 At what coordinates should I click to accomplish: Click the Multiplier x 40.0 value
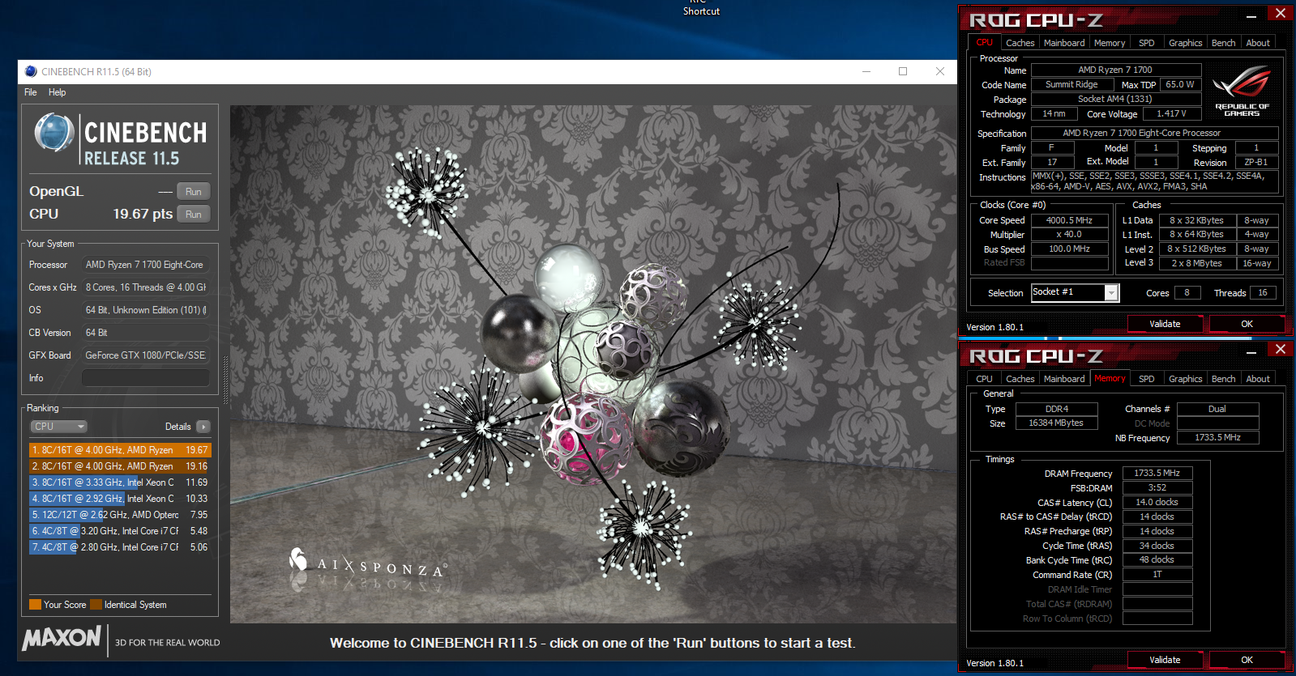pyautogui.click(x=1069, y=234)
